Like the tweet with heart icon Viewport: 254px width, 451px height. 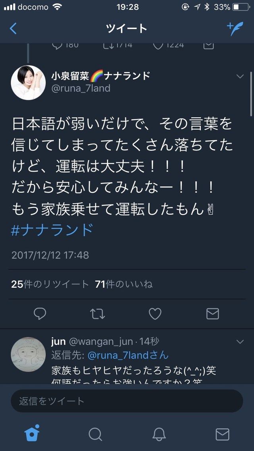tap(155, 314)
